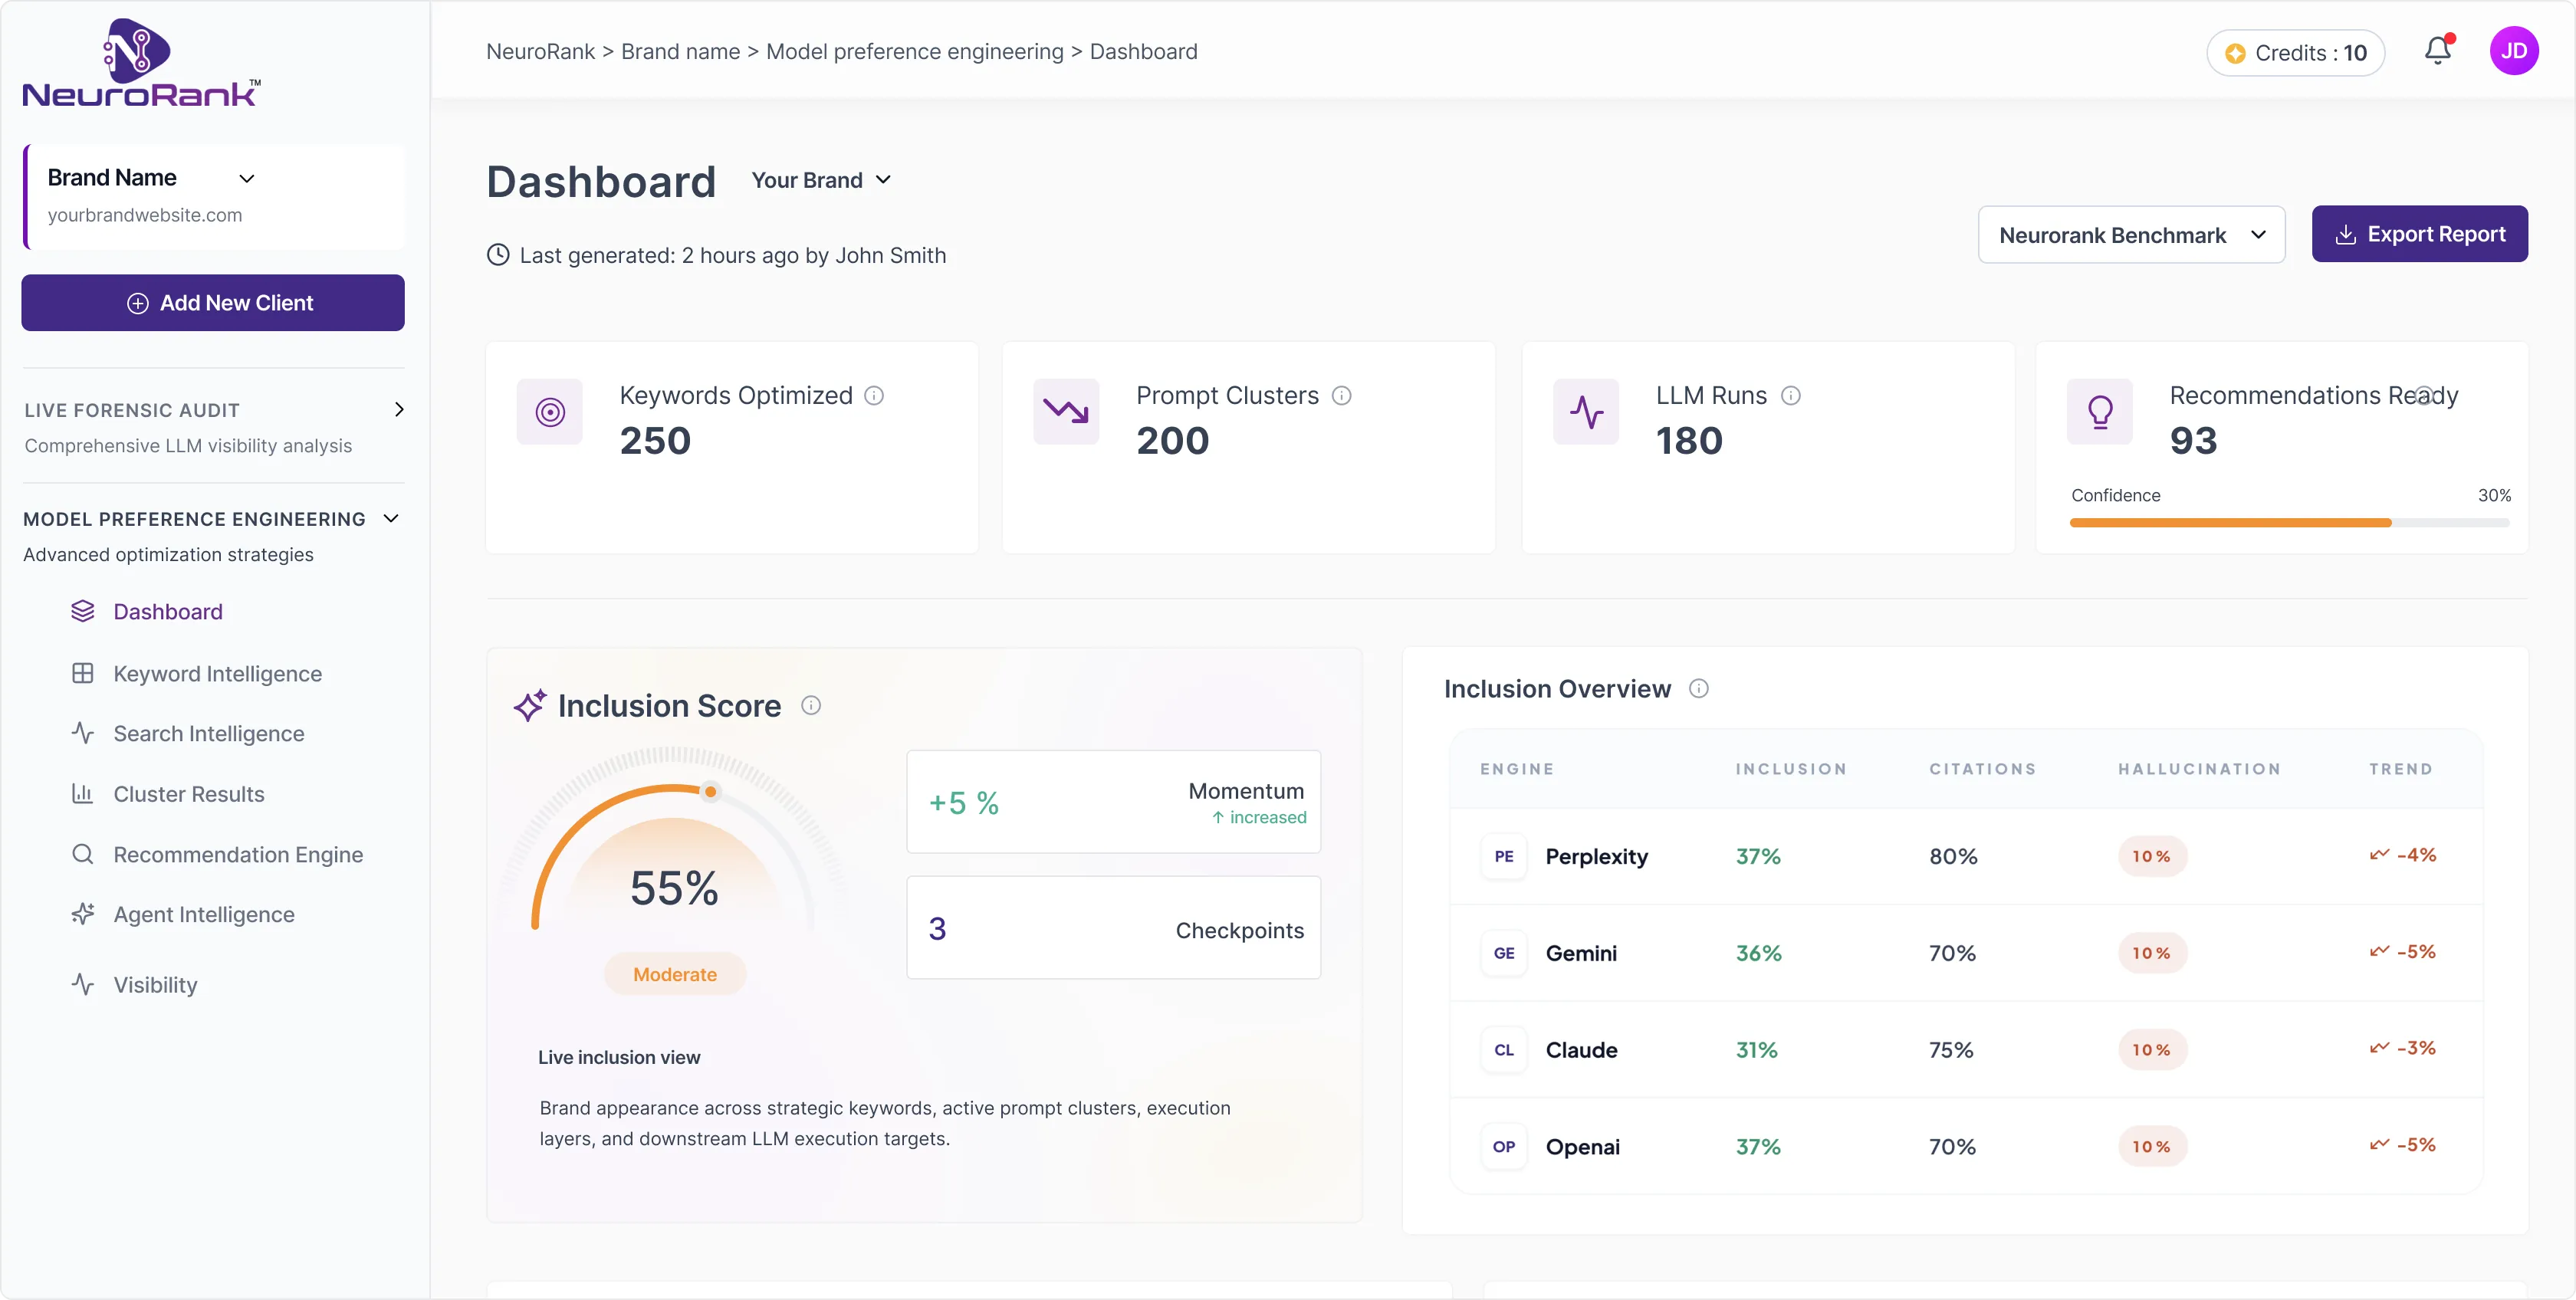This screenshot has height=1300, width=2576.
Task: Click info icon next to Inclusion Overview
Action: tap(1698, 689)
